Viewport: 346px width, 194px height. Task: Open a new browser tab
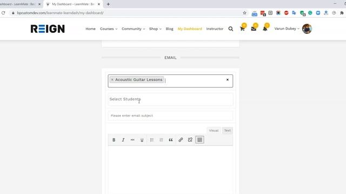108,4
